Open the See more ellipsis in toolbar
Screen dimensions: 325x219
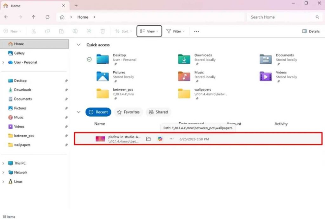point(196,31)
